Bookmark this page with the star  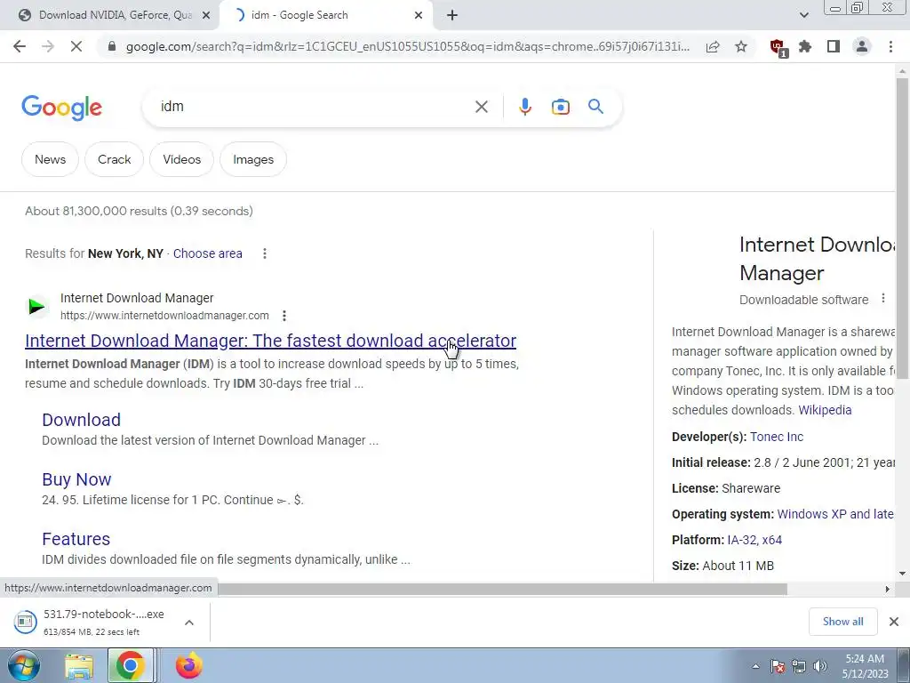pos(741,46)
